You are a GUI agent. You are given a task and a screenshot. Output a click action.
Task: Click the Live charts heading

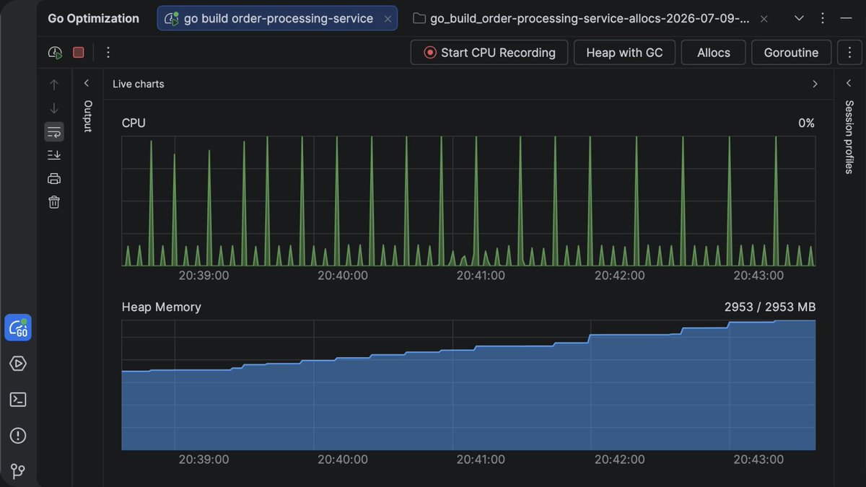click(139, 84)
